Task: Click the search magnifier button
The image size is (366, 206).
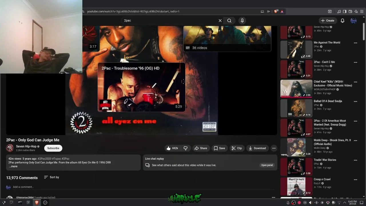Action: [x=229, y=21]
